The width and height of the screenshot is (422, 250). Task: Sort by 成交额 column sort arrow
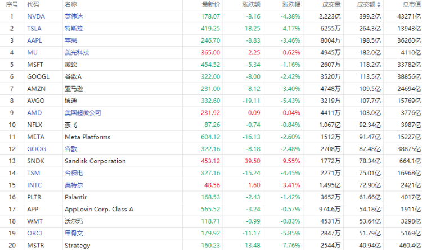point(379,4)
